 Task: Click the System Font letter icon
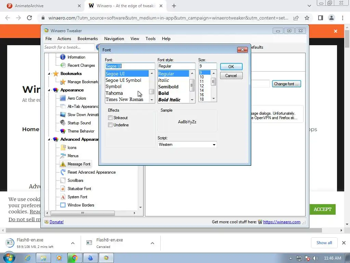(x=63, y=197)
